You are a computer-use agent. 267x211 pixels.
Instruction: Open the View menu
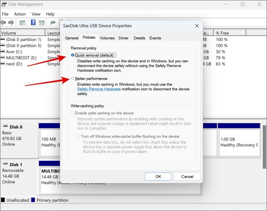click(x=36, y=14)
